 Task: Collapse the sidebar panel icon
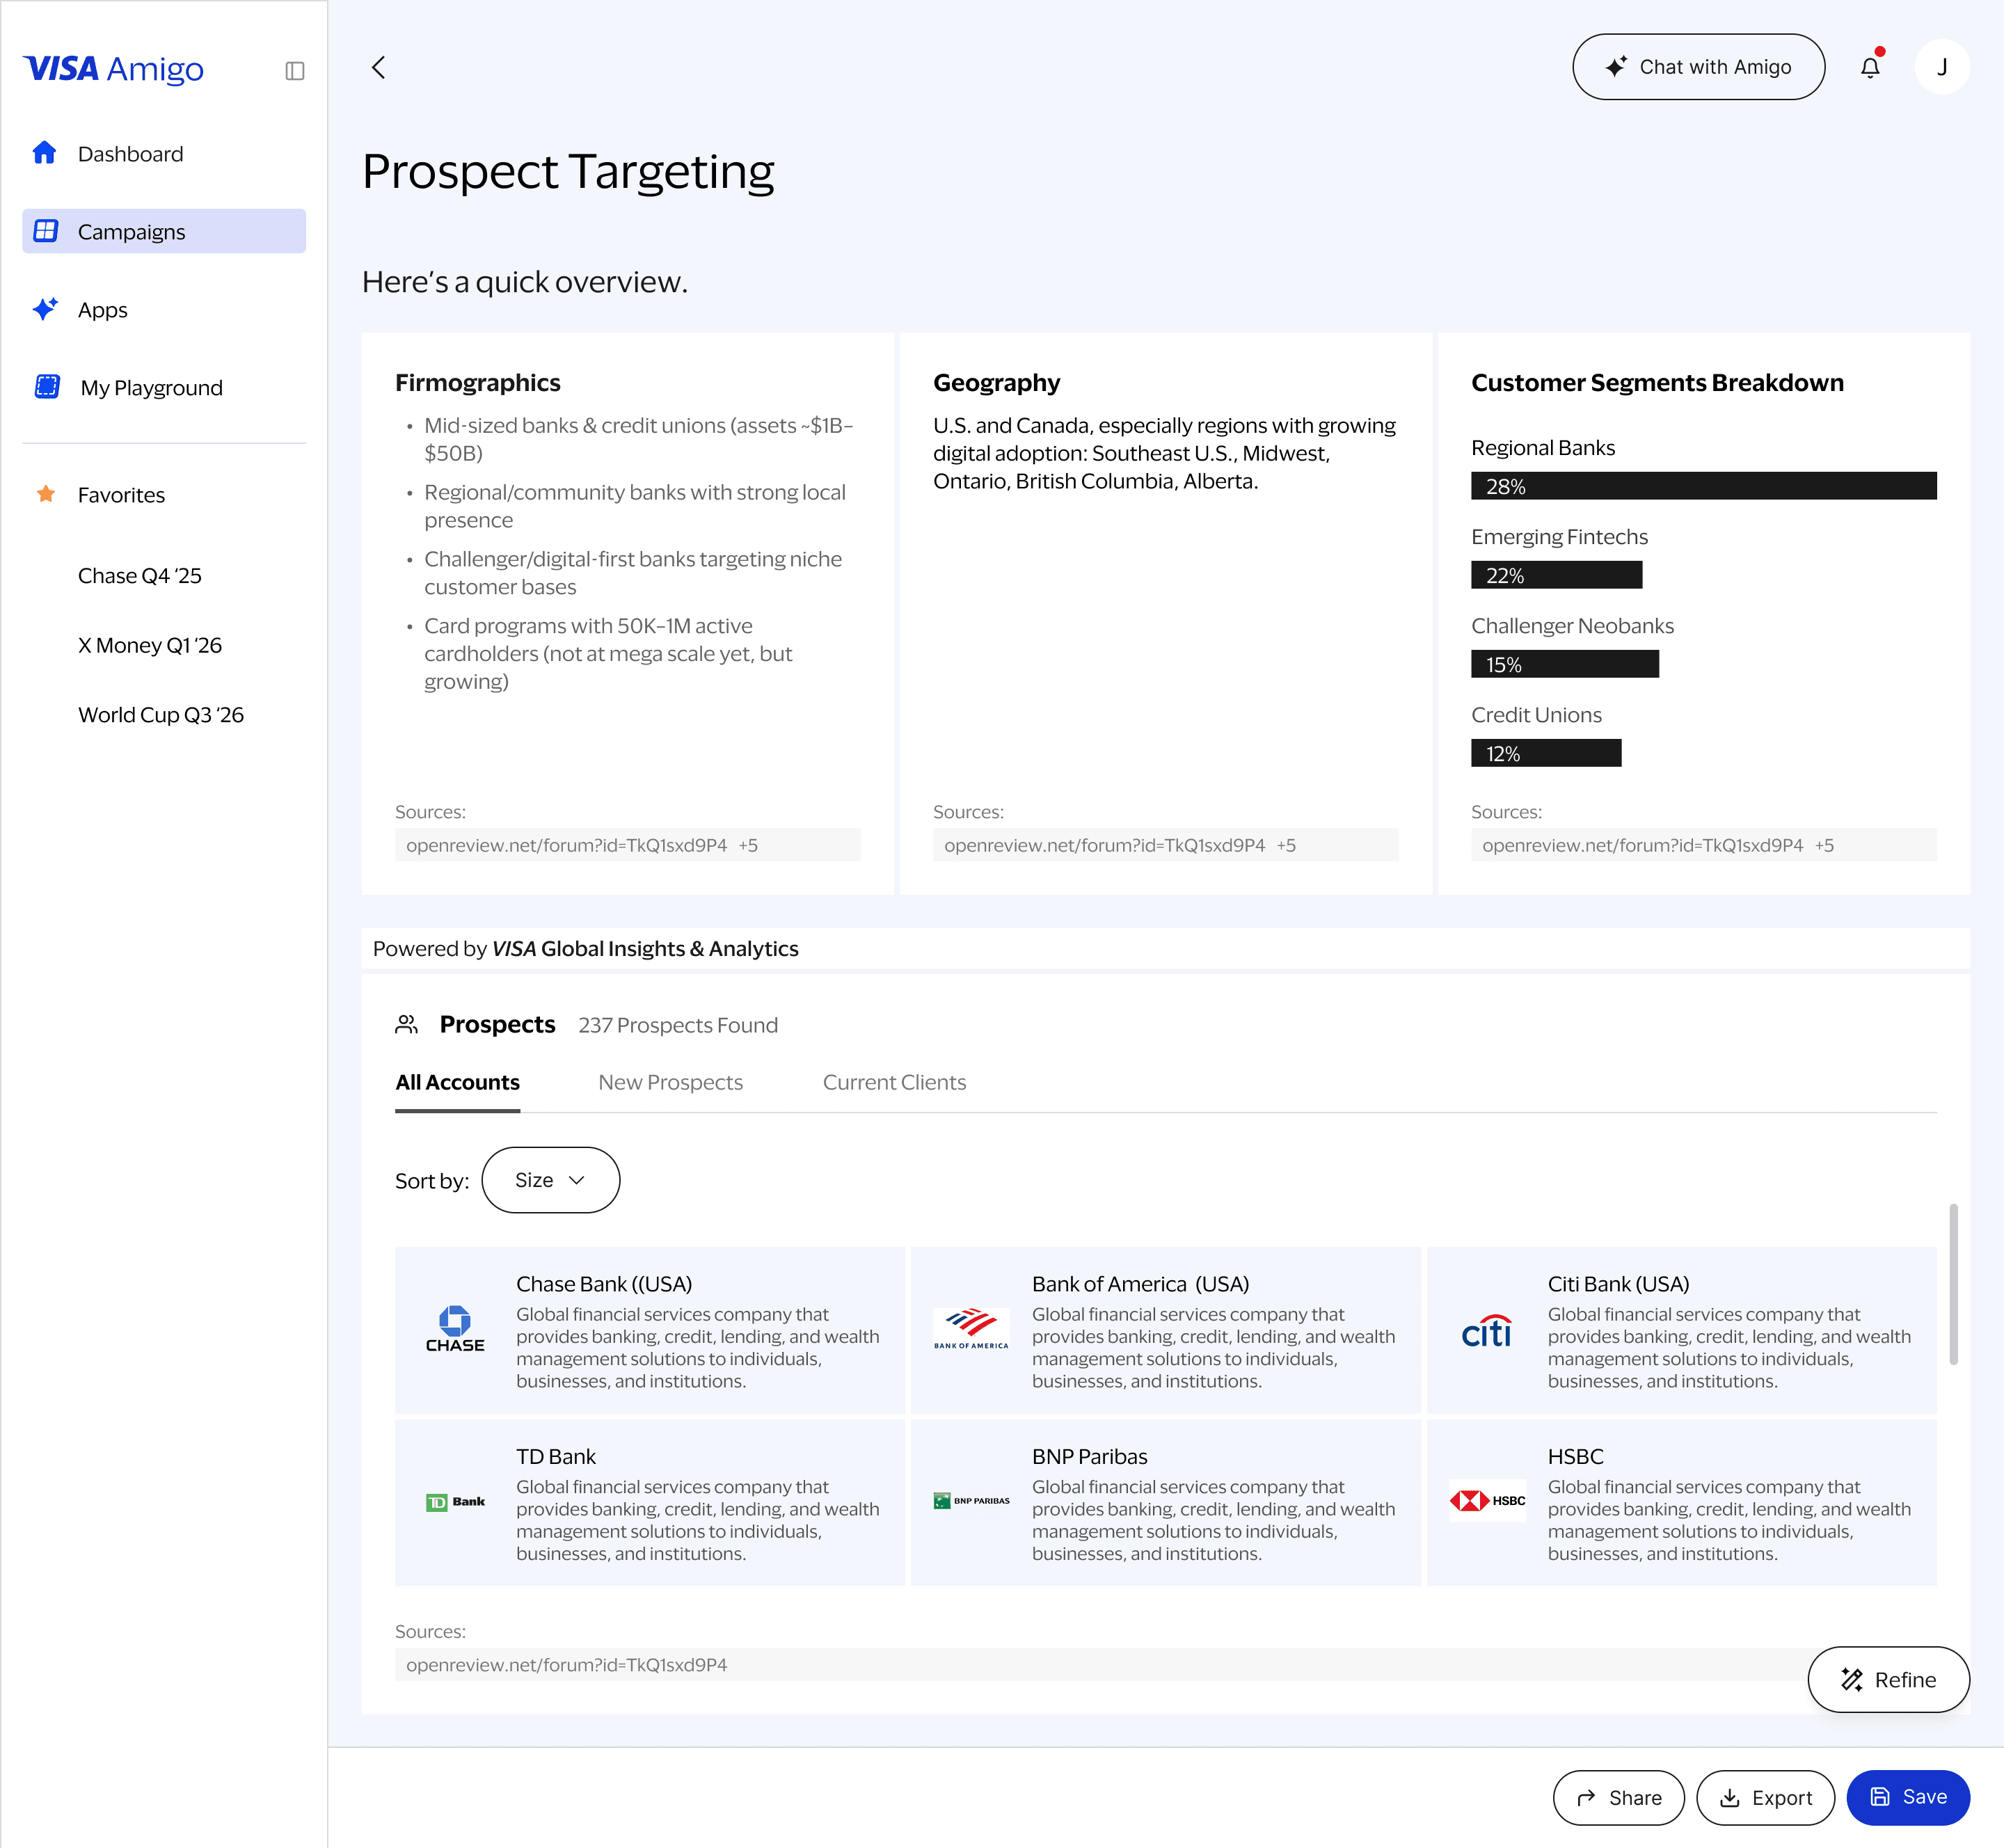tap(294, 71)
